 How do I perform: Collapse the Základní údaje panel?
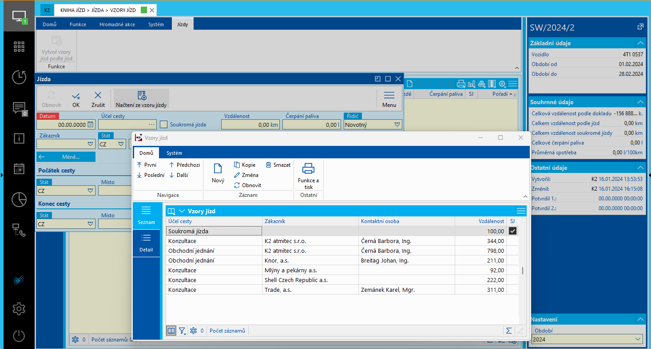pyautogui.click(x=640, y=43)
